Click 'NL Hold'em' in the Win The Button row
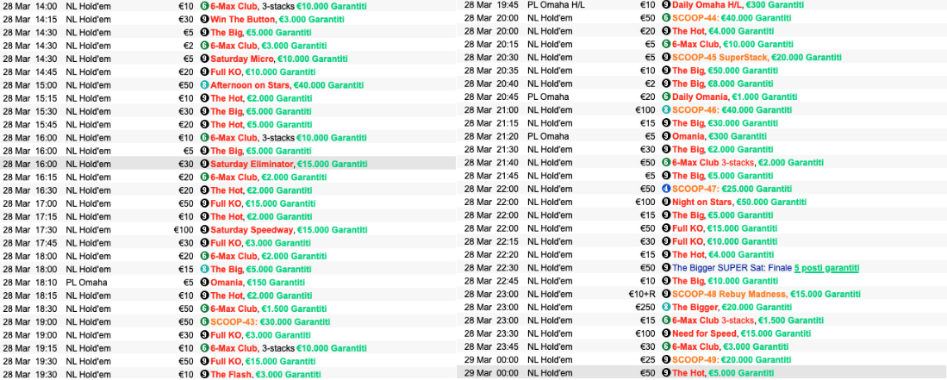Image resolution: width=947 pixels, height=380 pixels. tap(88, 19)
